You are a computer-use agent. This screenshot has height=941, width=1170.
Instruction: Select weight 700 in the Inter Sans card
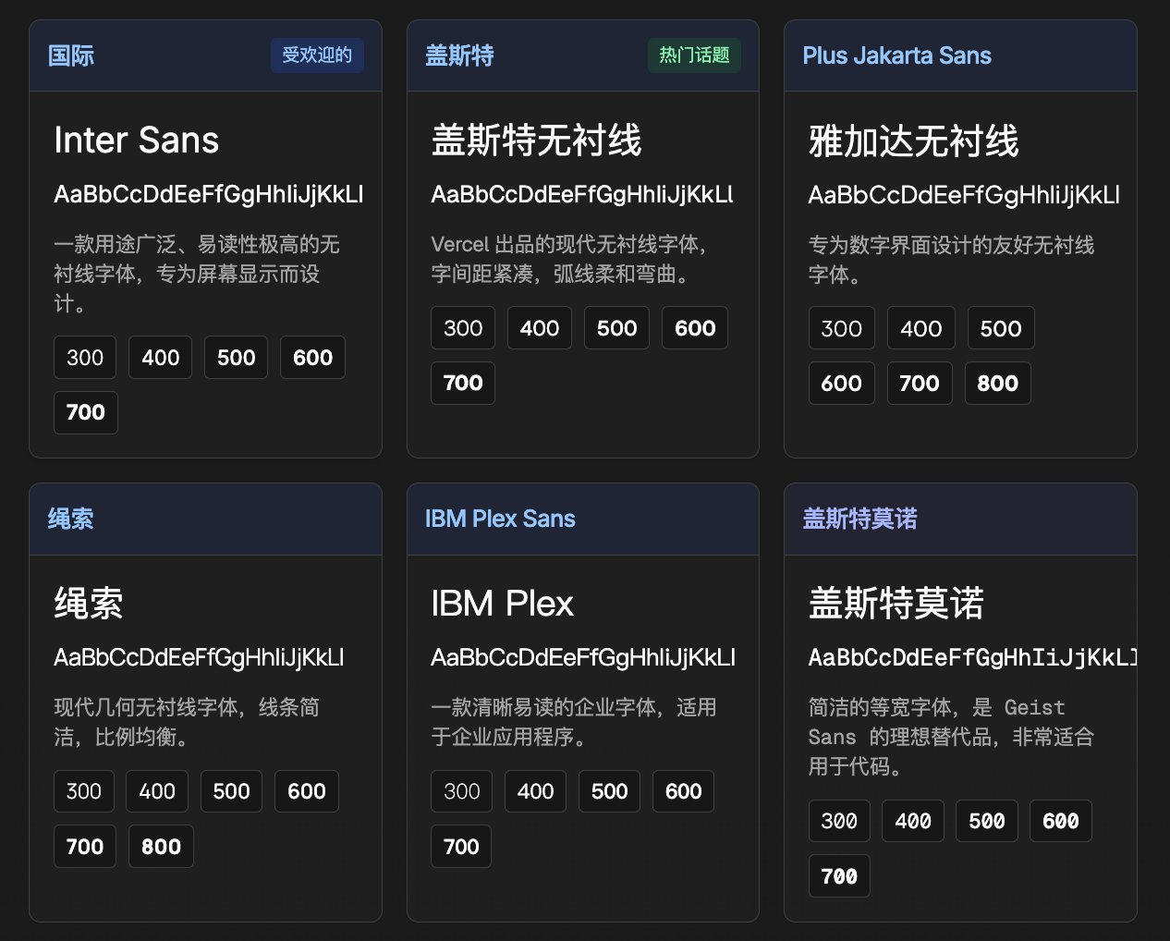[x=86, y=412]
